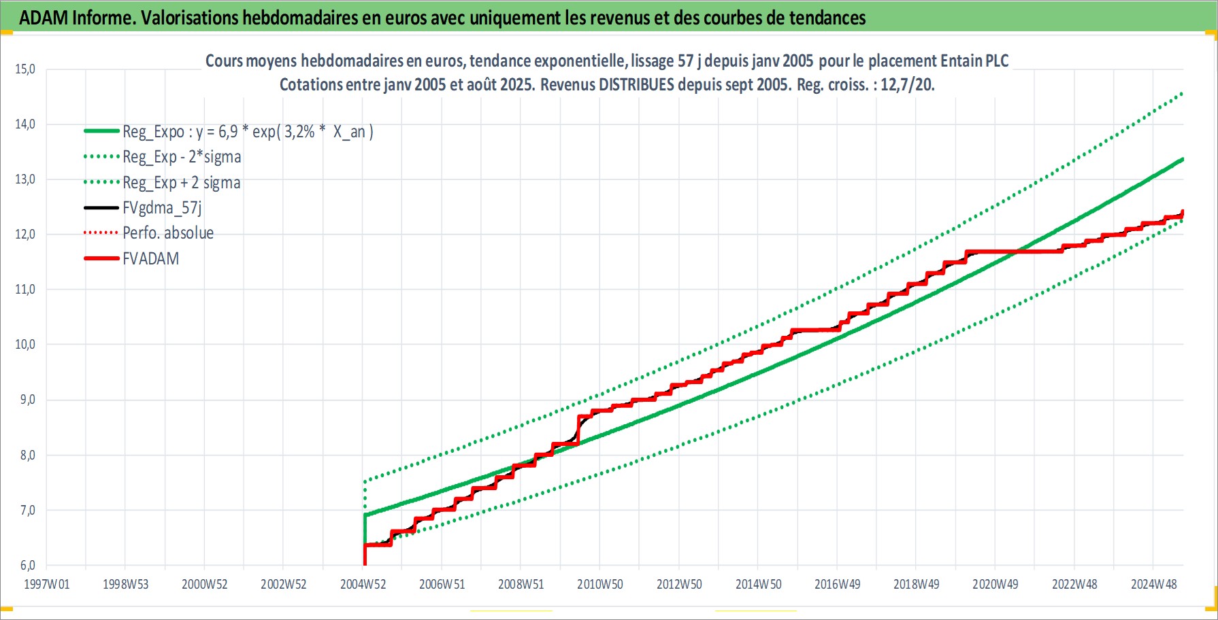Click the solid green Reg_Expo legend swatch
Image resolution: width=1218 pixels, height=620 pixels.
pos(101,131)
